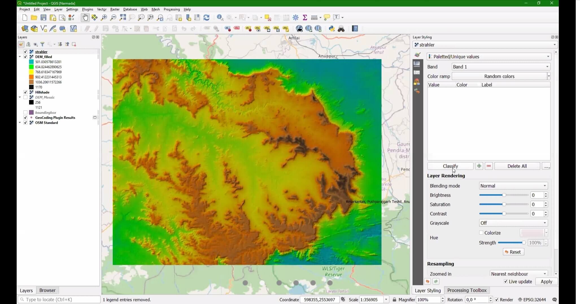Open the Paletted/Unique values renderer dropdown
Image resolution: width=580 pixels, height=304 pixels.
[489, 57]
